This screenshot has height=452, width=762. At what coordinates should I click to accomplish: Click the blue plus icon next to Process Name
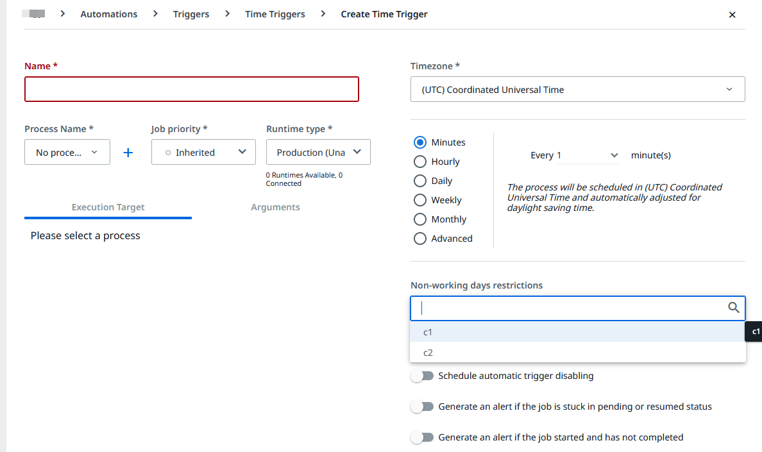coord(128,153)
